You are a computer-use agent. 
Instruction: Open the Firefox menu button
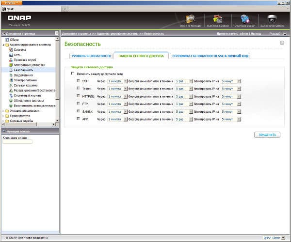(12, 3)
